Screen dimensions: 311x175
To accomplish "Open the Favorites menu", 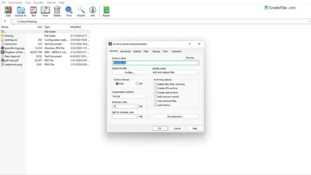I will click(39, 2).
